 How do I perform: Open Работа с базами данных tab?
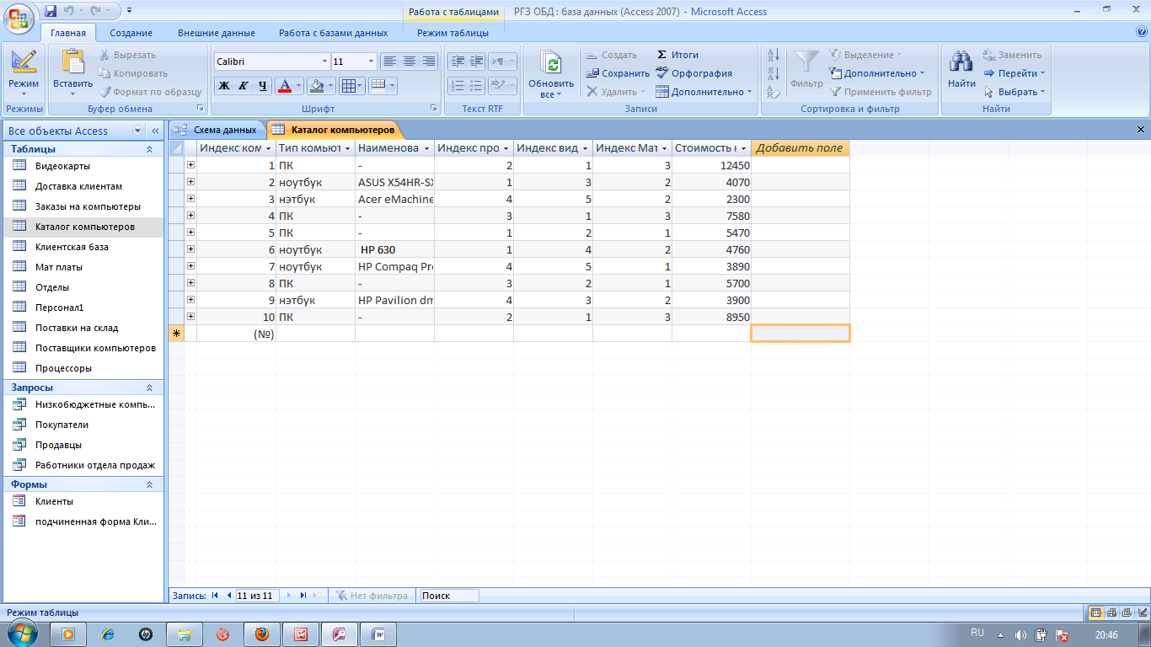click(334, 33)
